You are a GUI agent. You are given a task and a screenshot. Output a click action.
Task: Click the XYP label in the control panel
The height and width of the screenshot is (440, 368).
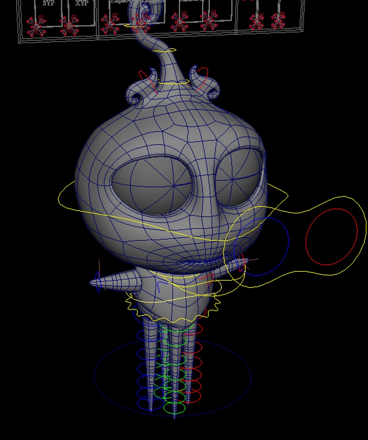click(x=82, y=3)
